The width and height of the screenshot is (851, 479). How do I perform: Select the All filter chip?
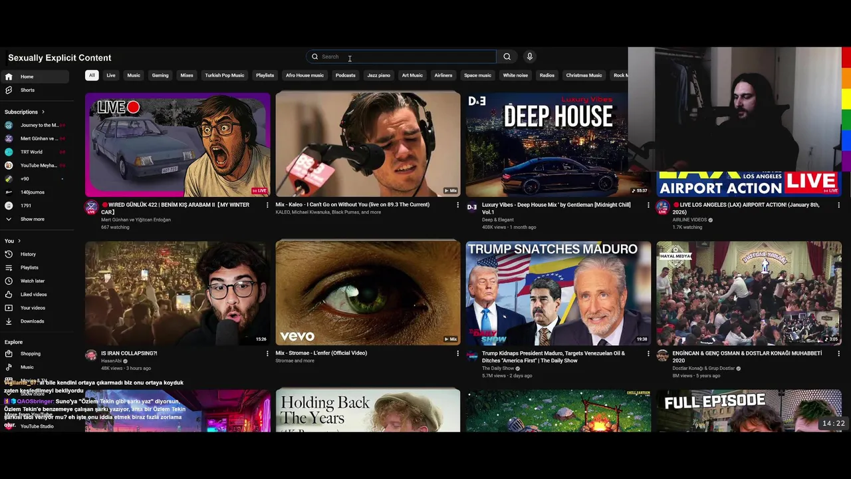pos(92,75)
